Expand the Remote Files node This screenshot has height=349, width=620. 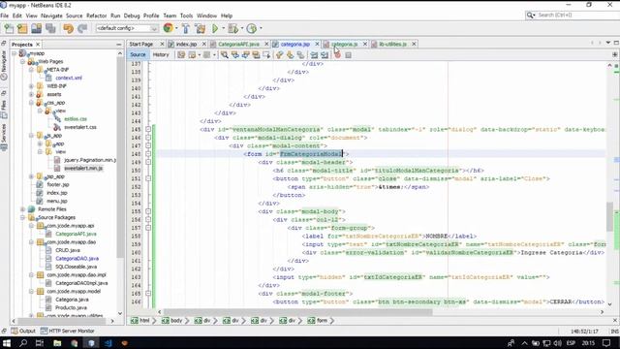coord(22,209)
